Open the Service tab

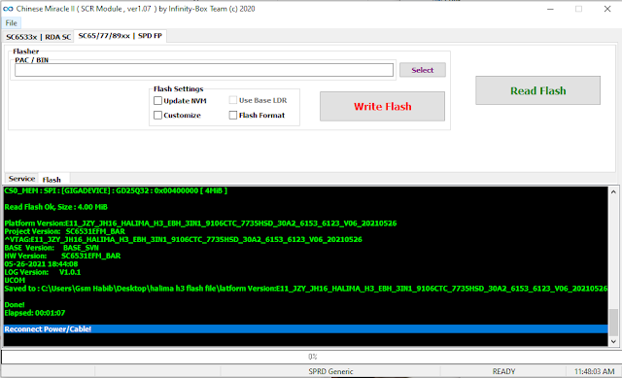point(21,179)
